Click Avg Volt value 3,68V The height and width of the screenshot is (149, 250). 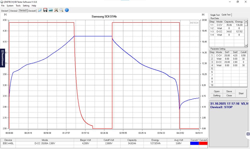178,143
